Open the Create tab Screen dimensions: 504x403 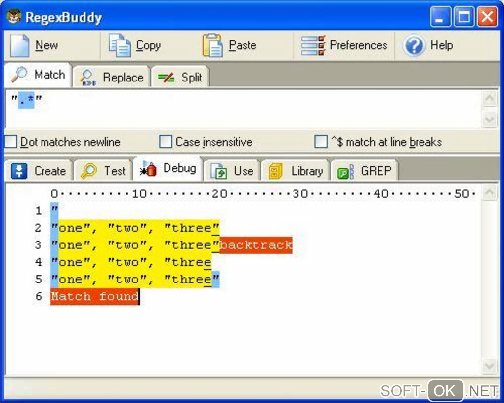click(x=39, y=170)
